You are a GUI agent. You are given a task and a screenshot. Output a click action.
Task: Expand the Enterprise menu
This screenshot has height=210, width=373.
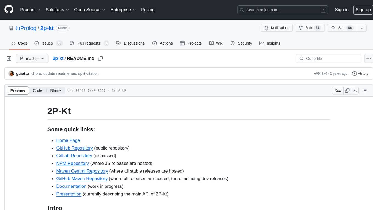(123, 10)
